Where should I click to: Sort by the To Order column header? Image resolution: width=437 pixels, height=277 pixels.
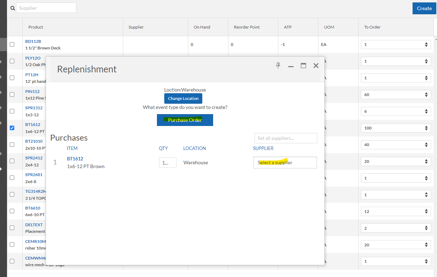tap(372, 27)
